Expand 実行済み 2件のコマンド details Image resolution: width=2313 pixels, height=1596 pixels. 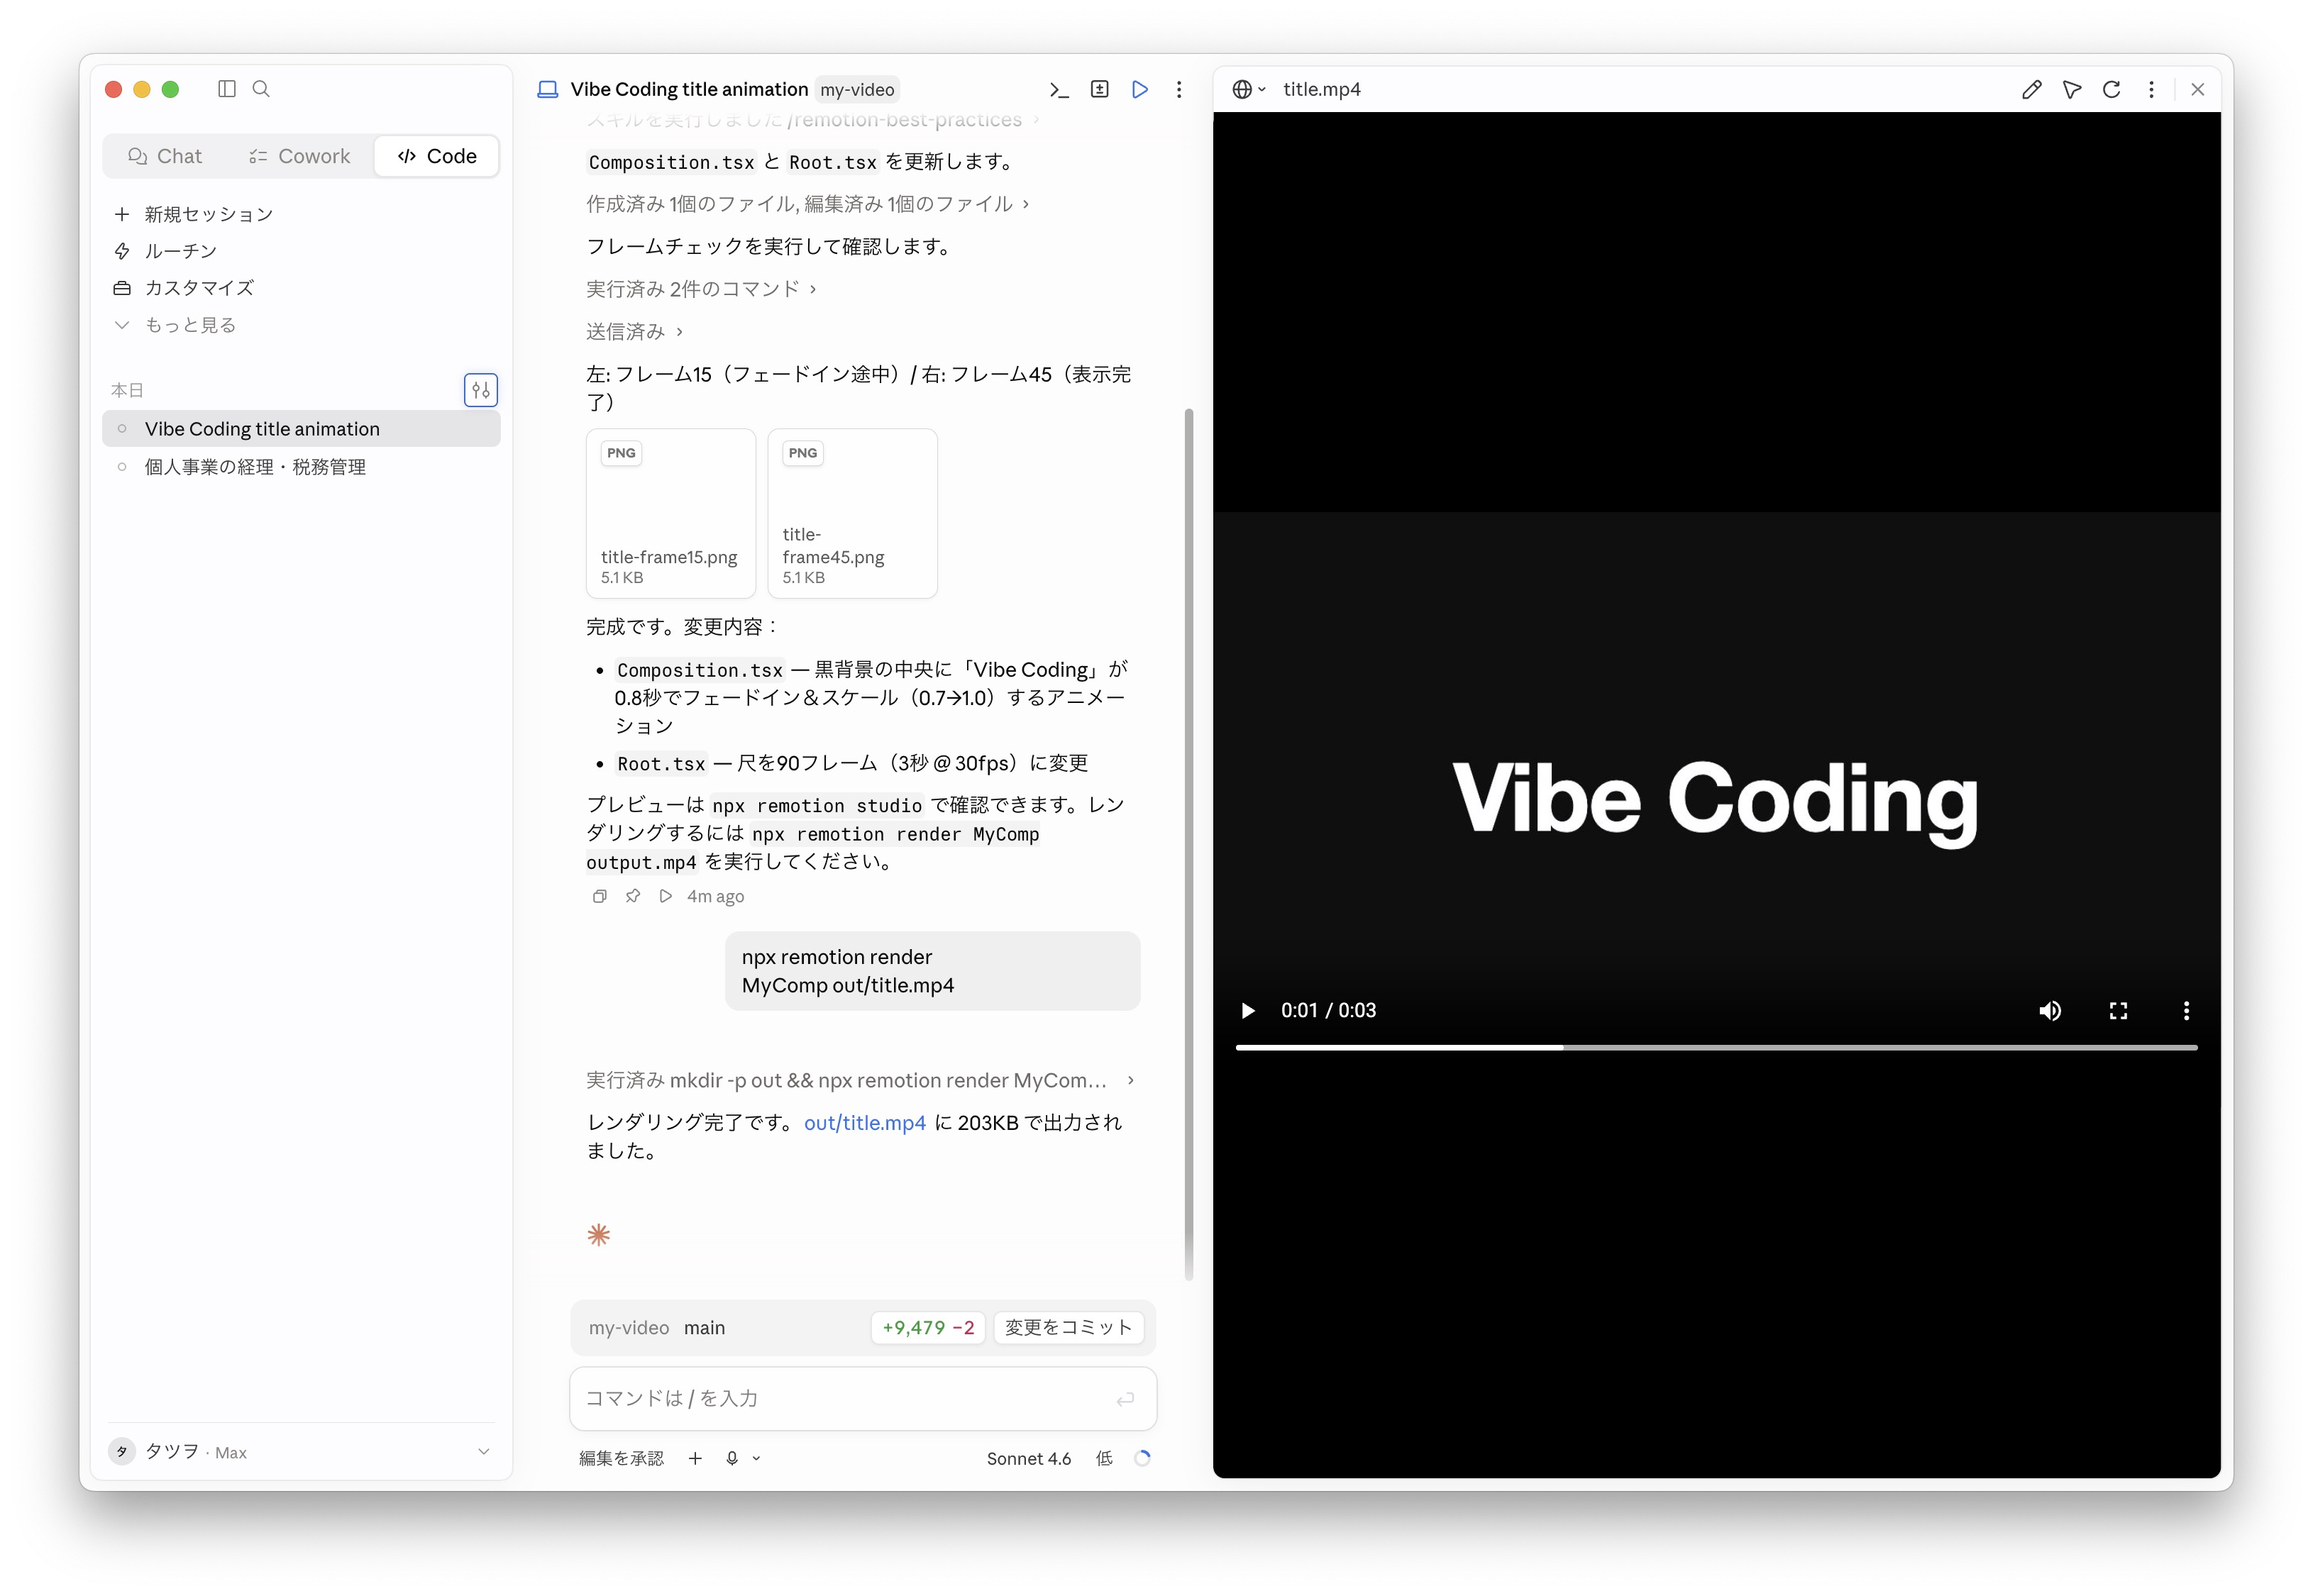[701, 289]
